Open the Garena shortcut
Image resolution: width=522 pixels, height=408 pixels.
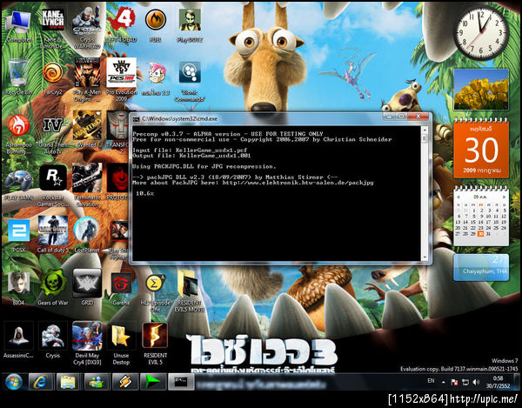[121, 289]
